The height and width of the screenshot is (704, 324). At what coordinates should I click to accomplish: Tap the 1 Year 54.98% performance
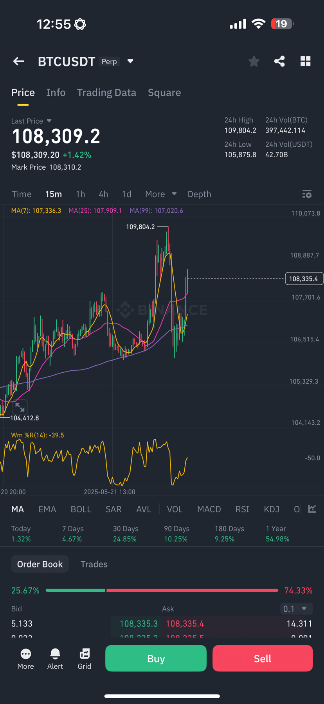[x=277, y=533]
